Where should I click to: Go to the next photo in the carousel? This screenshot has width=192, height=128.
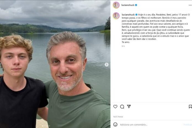click(x=106, y=65)
